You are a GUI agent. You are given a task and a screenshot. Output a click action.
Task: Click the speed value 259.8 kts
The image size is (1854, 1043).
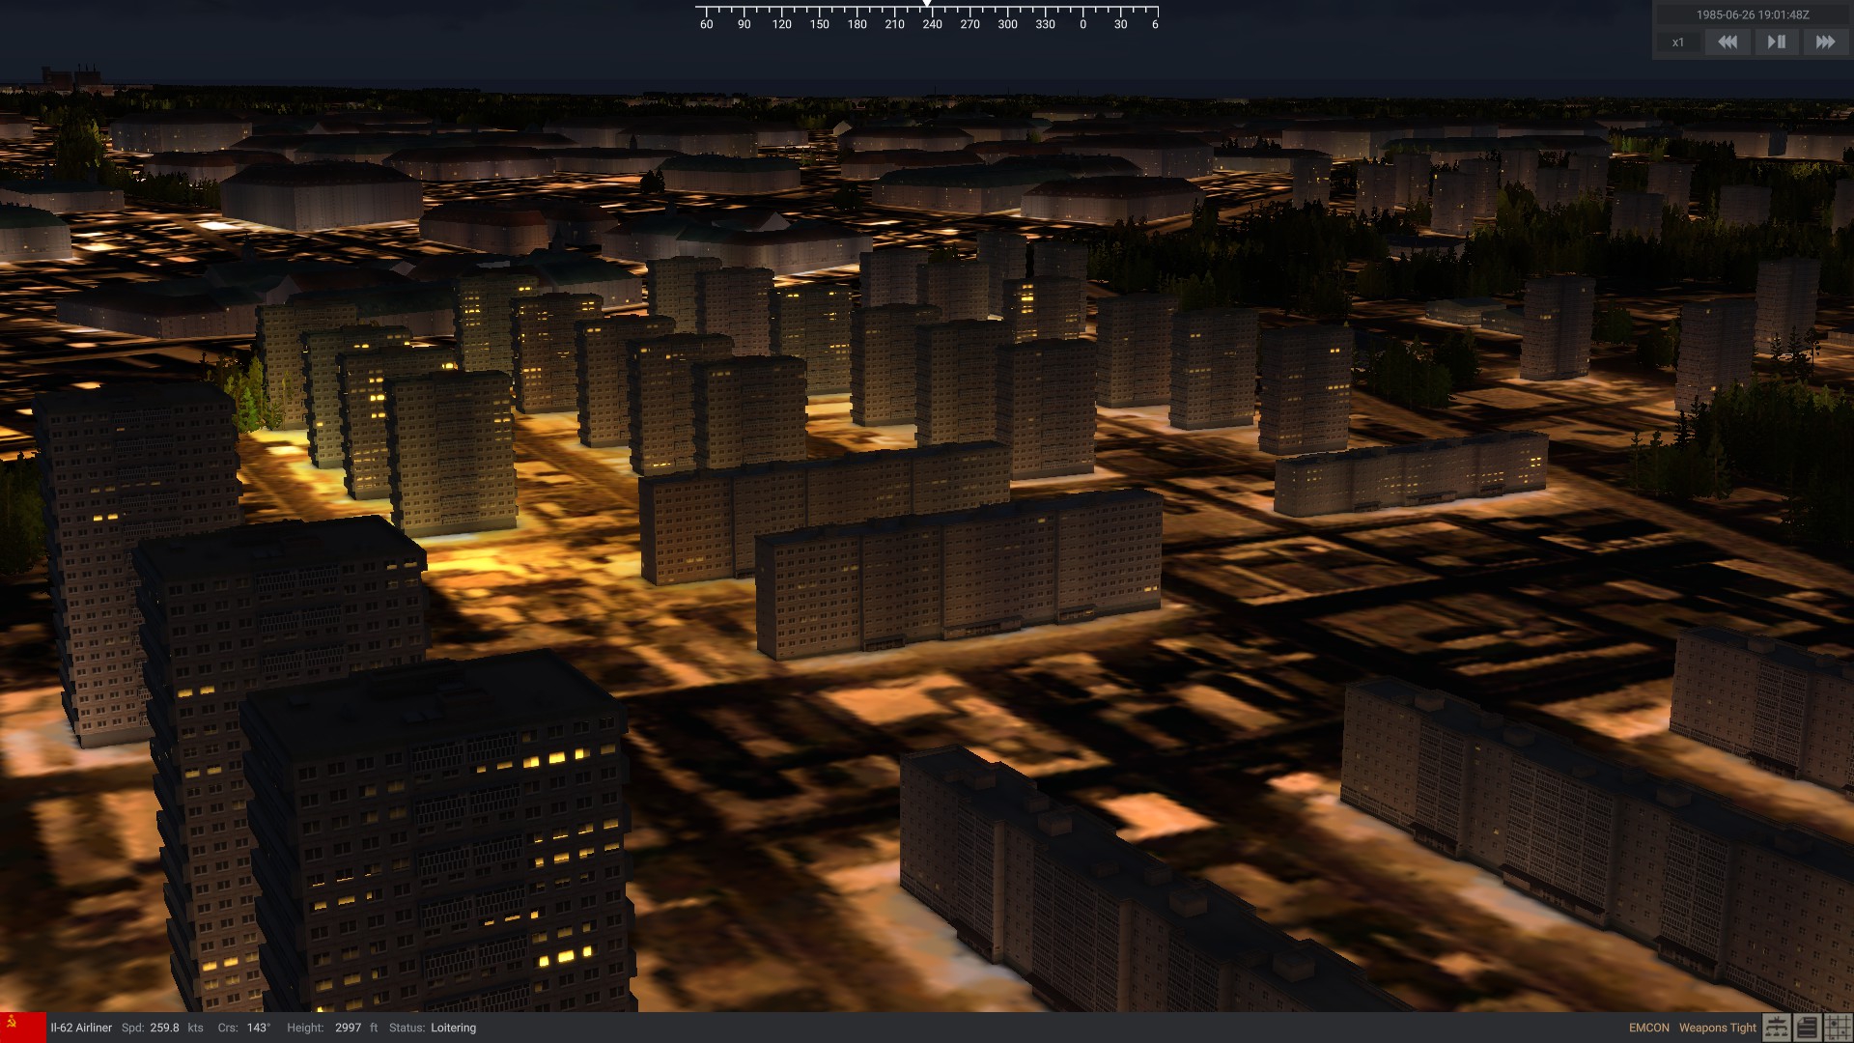[164, 1028]
